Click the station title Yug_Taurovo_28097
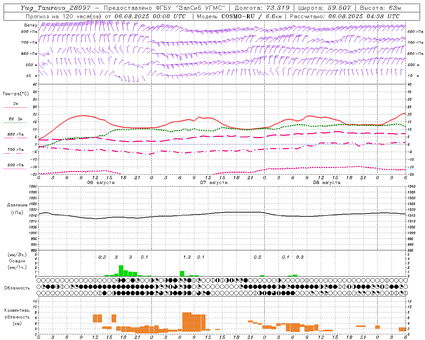Viewport: 425px width, 340px height. coord(55,8)
